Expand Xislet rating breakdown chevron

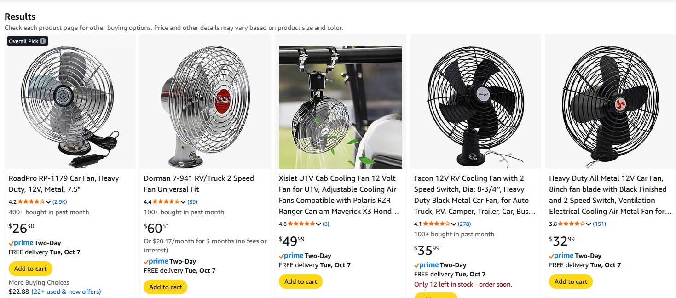[x=318, y=224]
